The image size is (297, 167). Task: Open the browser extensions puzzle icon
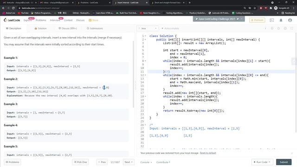(x=271, y=8)
